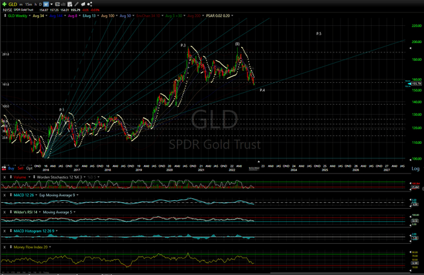
Task: Open the Avg 8 indicator dropdown
Action: coord(79,16)
